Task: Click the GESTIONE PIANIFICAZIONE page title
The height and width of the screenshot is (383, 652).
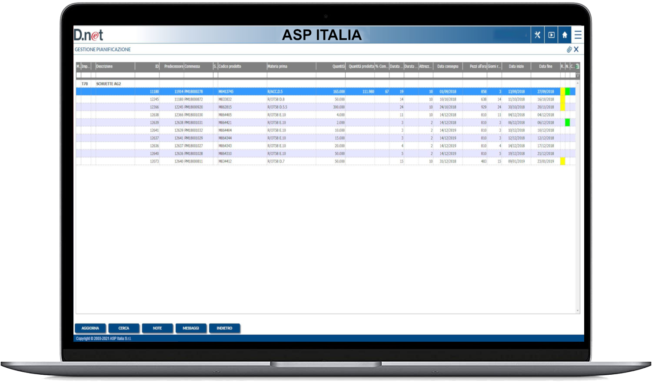Action: pyautogui.click(x=103, y=50)
